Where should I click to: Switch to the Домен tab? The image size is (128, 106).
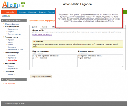tap(35, 27)
